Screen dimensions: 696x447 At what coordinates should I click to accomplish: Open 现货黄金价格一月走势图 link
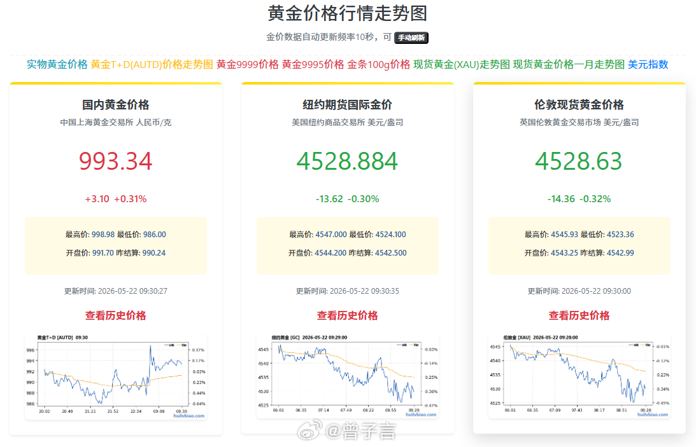pyautogui.click(x=569, y=64)
